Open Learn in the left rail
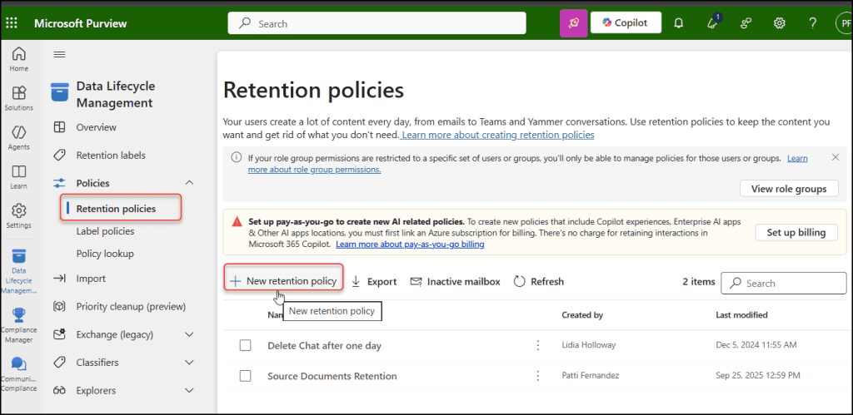The image size is (853, 415). [19, 176]
